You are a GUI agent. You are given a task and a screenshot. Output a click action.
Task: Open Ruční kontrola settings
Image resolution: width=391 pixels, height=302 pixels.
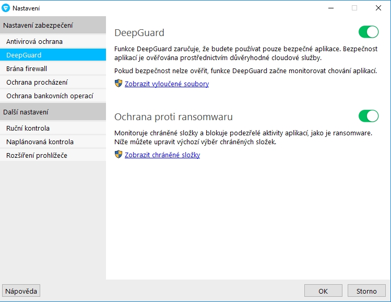pos(53,128)
